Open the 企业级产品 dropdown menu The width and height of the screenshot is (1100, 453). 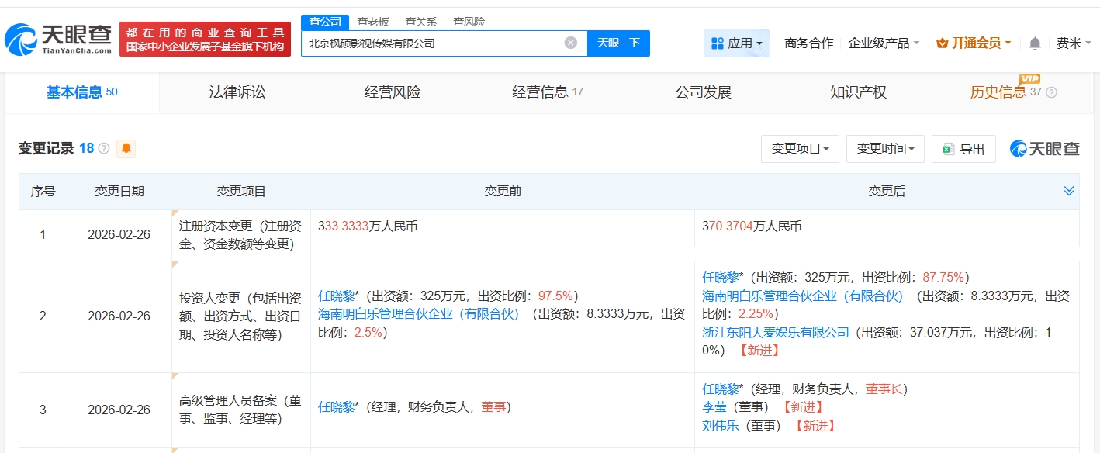tap(884, 43)
